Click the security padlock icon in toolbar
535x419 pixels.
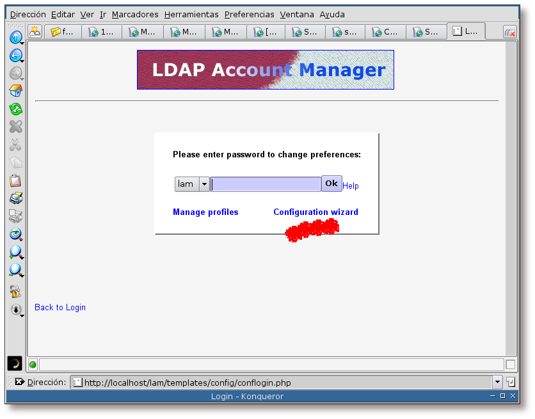pyautogui.click(x=15, y=292)
